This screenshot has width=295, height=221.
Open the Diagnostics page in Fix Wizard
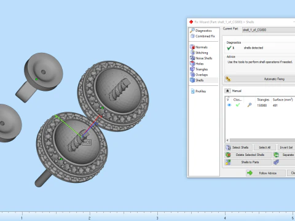(203, 31)
